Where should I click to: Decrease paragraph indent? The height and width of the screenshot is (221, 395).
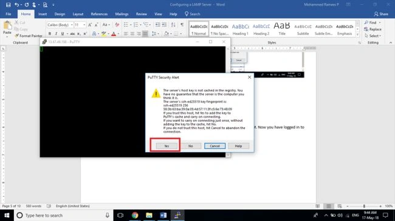[158, 25]
